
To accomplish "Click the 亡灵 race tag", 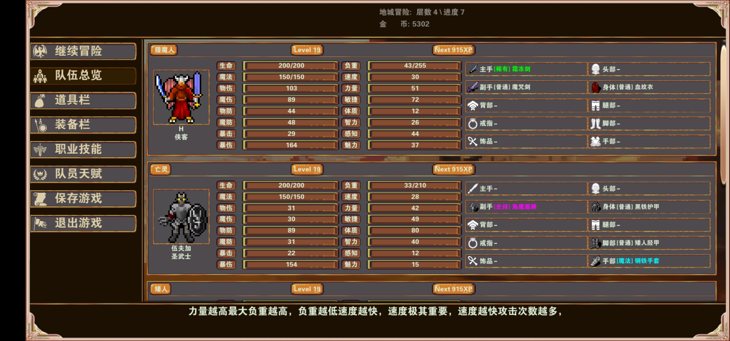I will [x=161, y=169].
